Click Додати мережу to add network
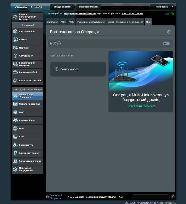The image size is (186, 204). pos(78,69)
